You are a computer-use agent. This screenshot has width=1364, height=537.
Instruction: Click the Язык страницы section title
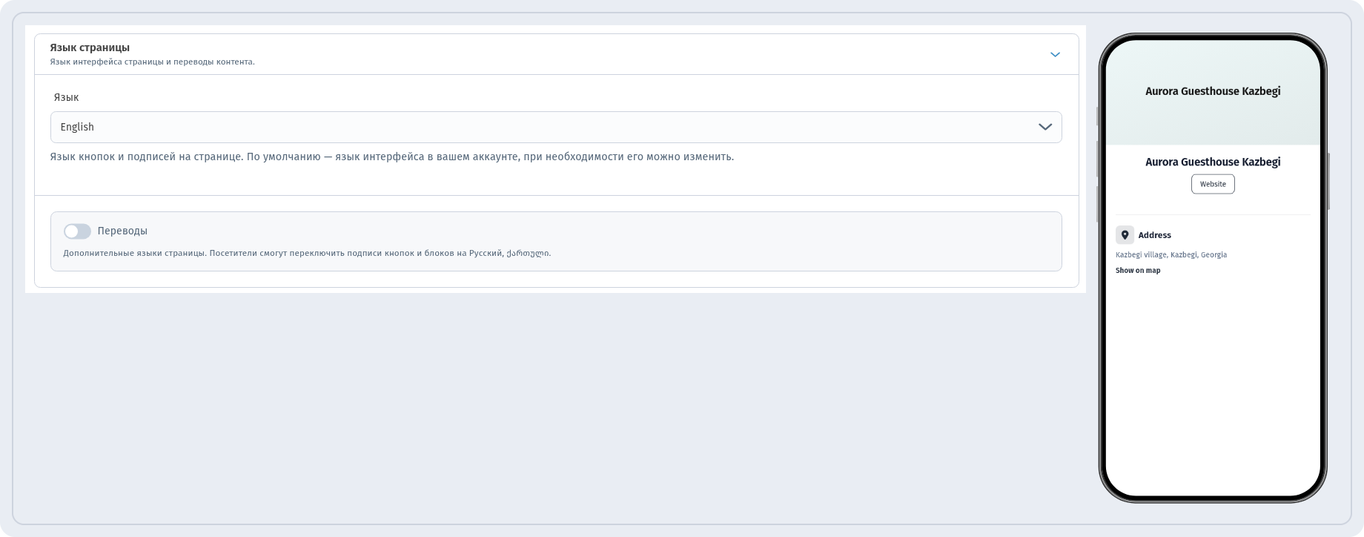(90, 47)
